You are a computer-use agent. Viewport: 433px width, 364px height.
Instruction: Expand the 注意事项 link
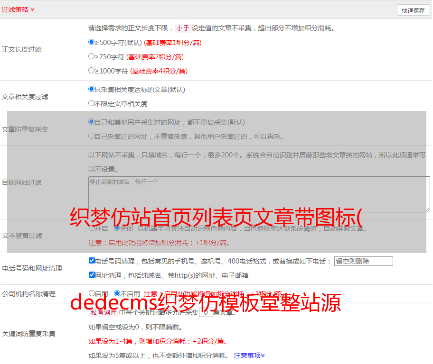click(x=249, y=355)
